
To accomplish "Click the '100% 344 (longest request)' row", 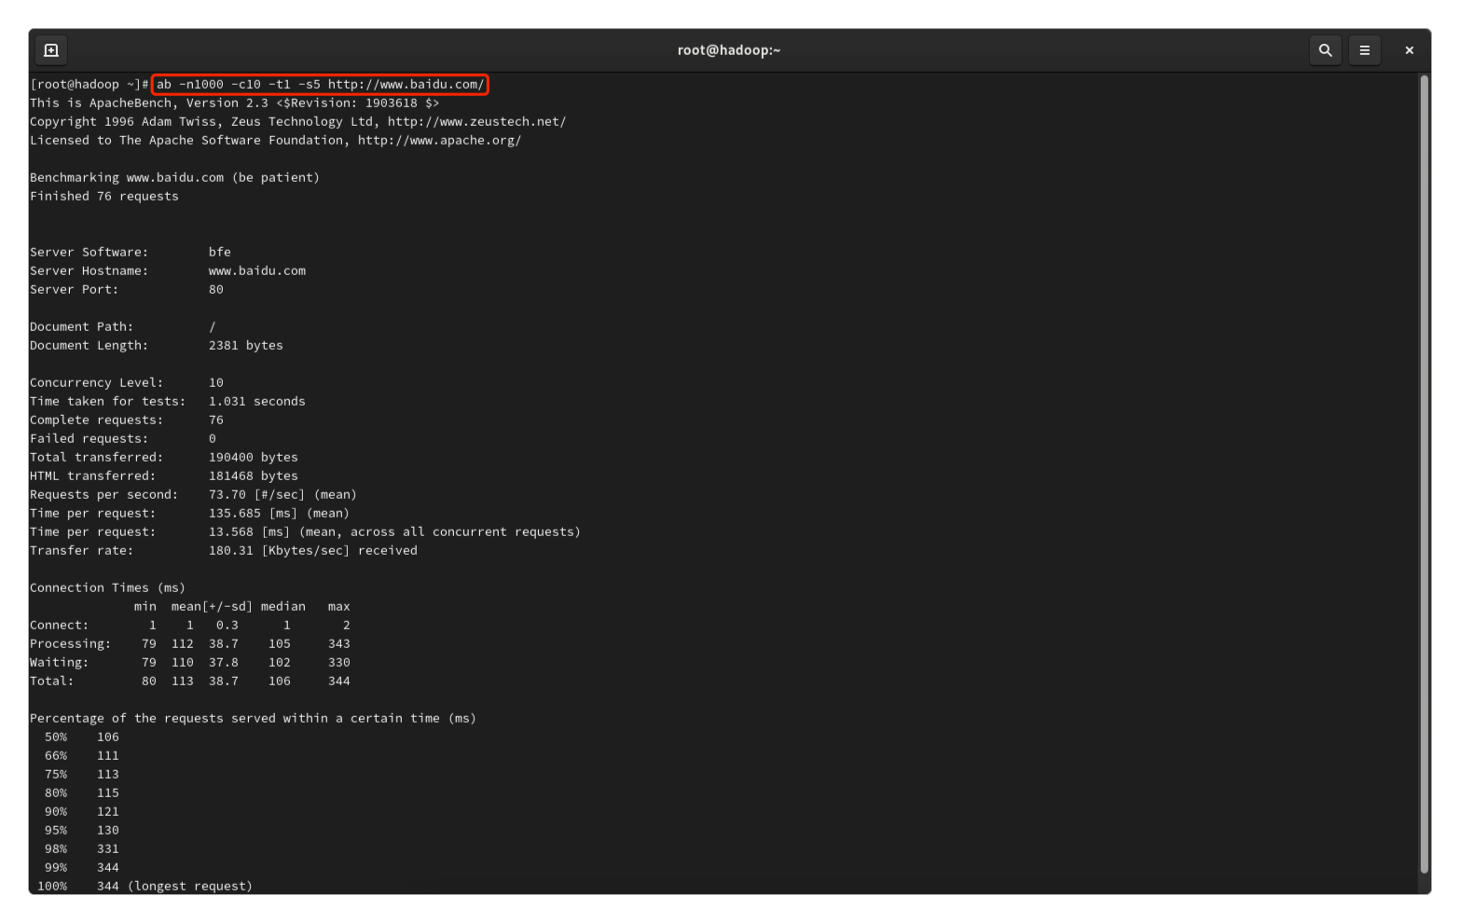I will pyautogui.click(x=145, y=887).
